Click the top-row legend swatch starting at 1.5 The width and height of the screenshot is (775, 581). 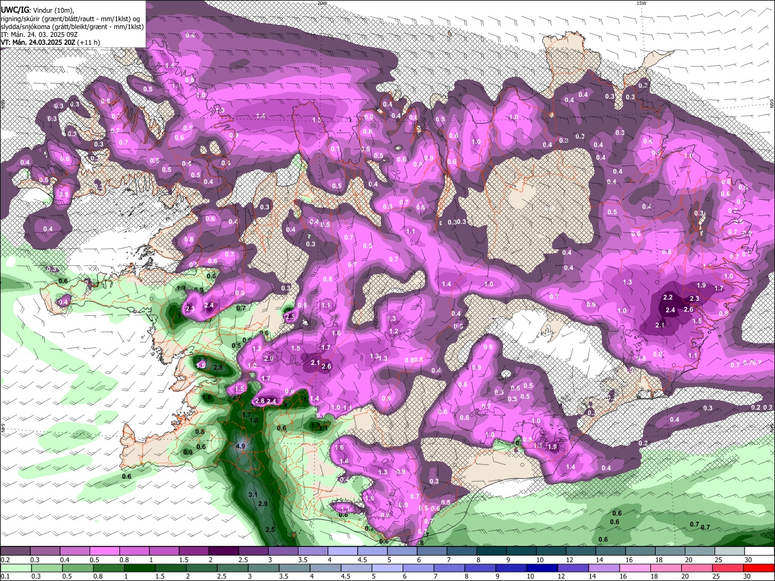click(x=194, y=551)
